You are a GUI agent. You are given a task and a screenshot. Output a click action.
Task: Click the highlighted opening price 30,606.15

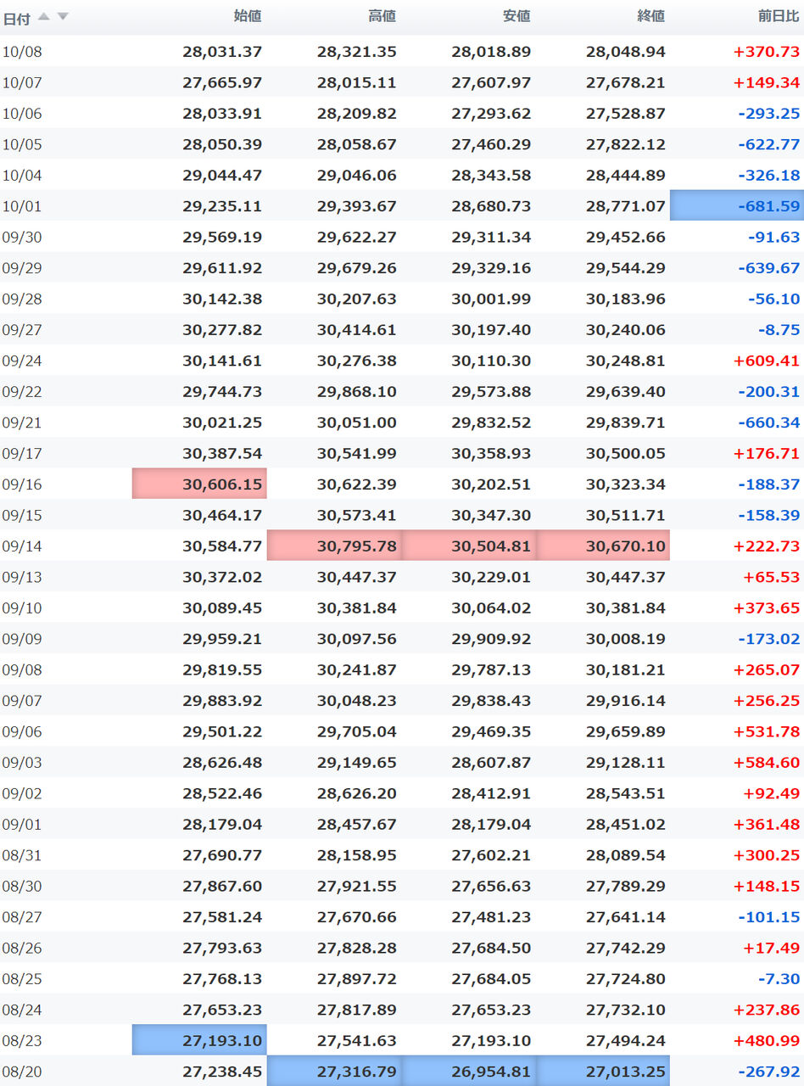pyautogui.click(x=199, y=484)
